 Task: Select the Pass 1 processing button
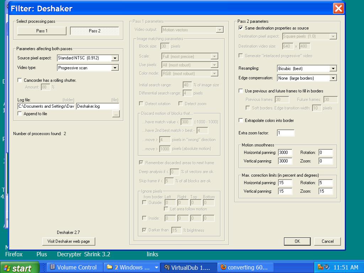click(42, 31)
